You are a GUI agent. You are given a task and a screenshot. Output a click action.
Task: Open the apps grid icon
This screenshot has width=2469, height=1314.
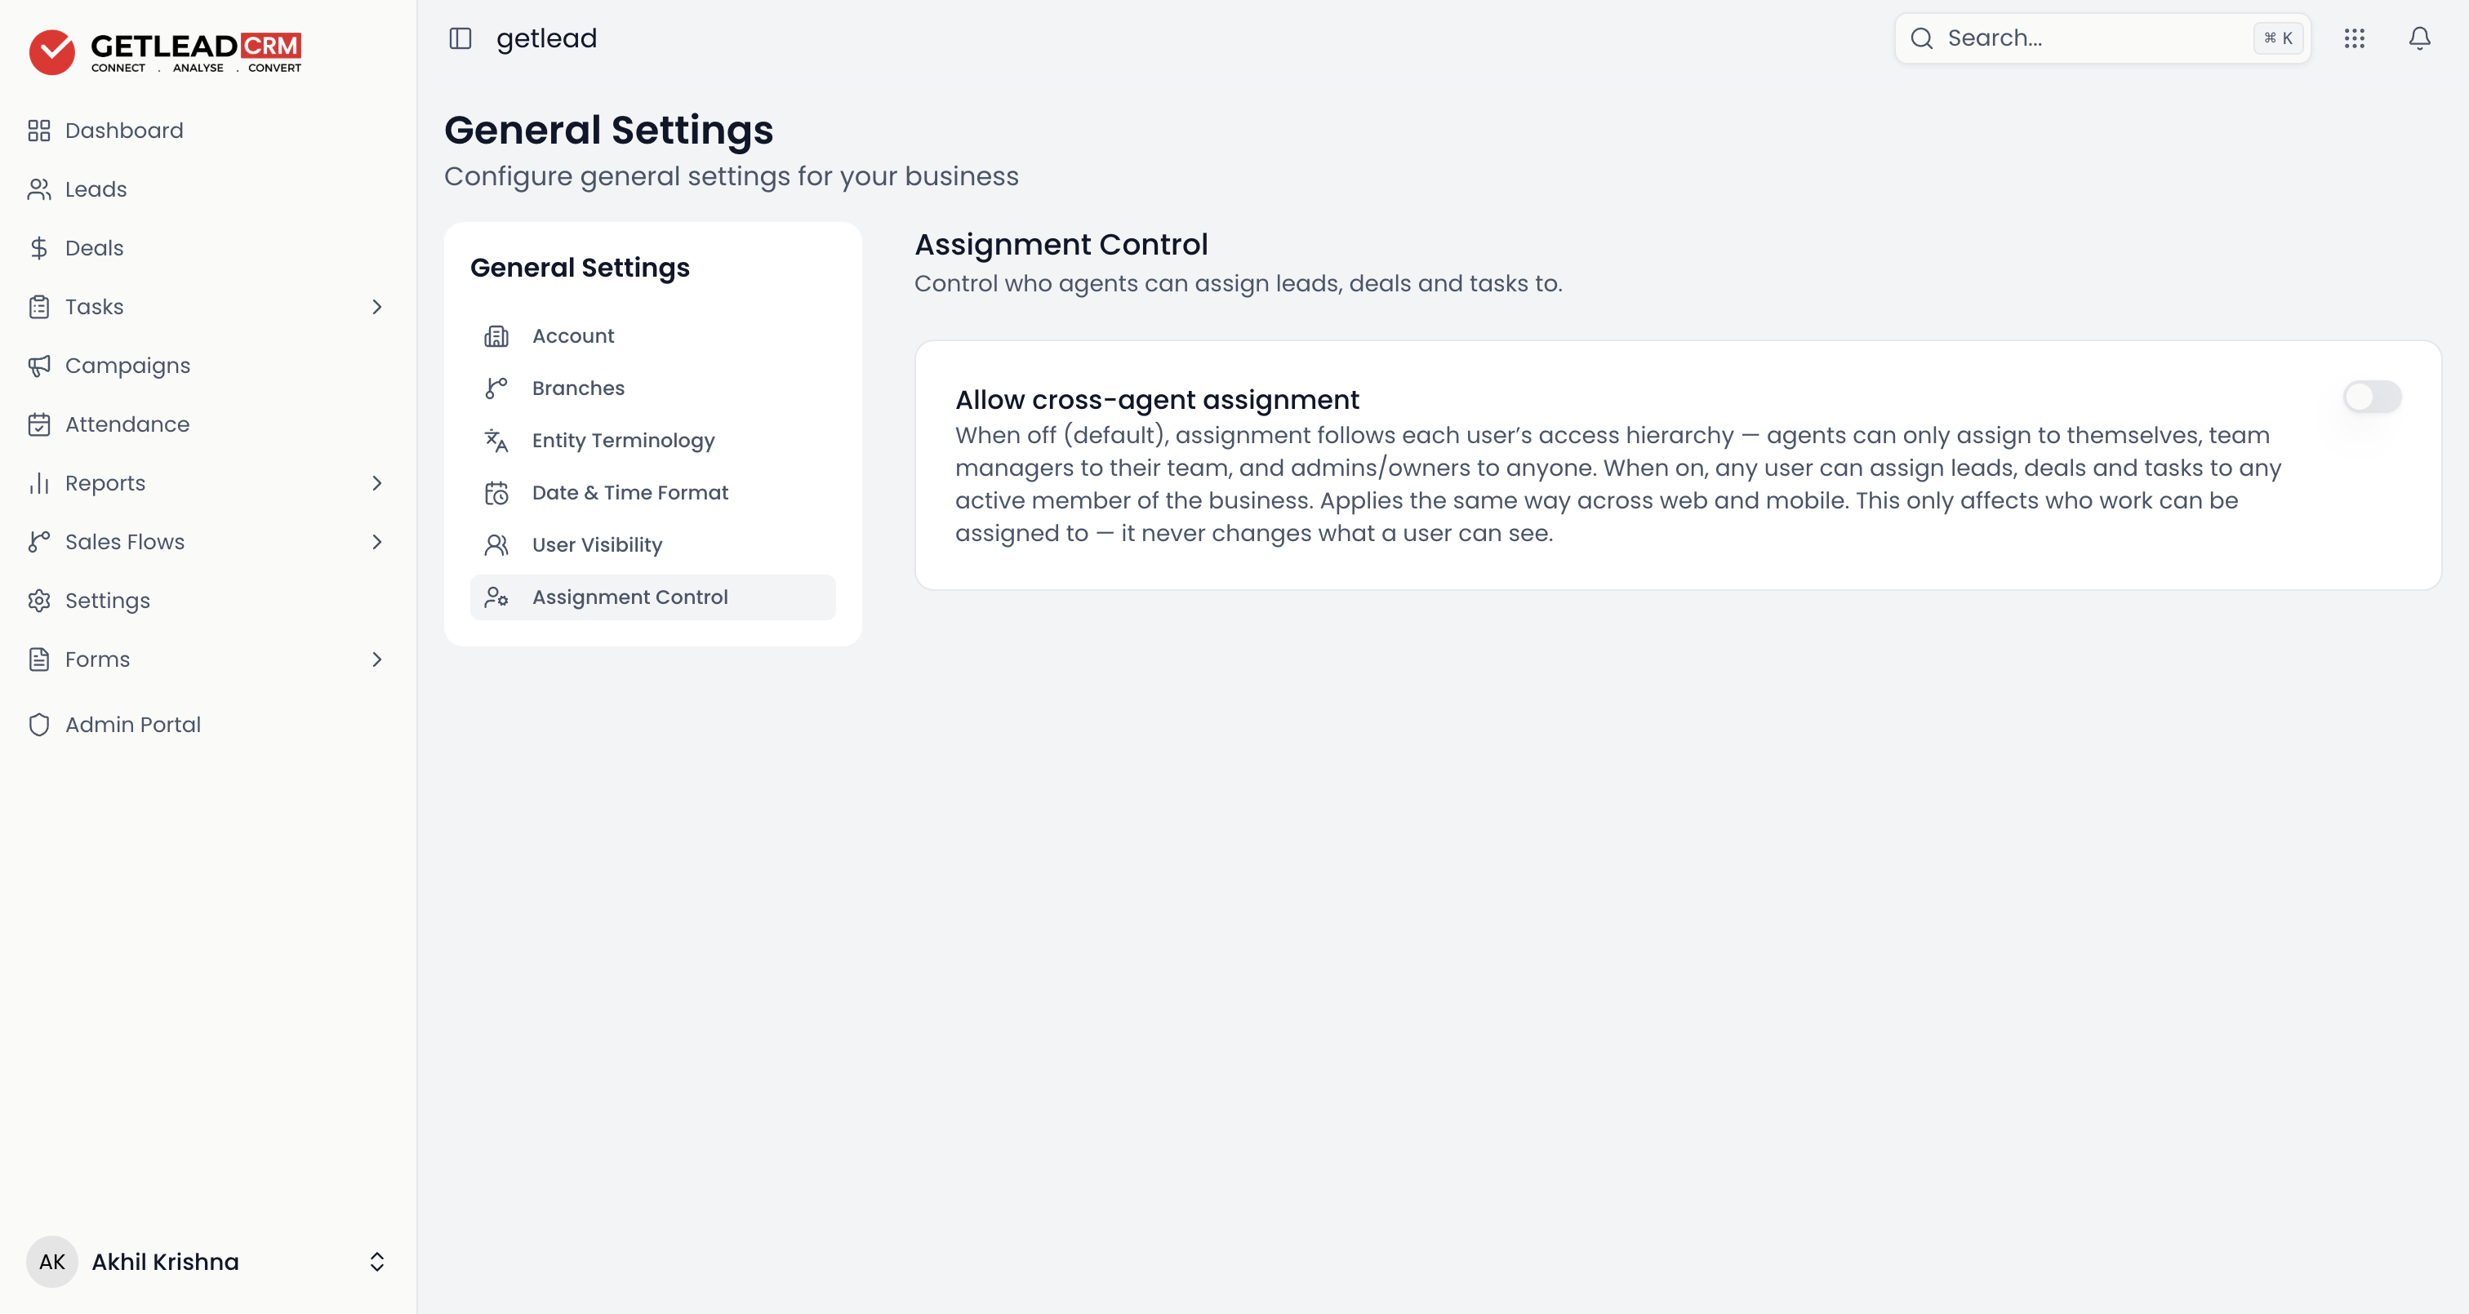point(2354,38)
